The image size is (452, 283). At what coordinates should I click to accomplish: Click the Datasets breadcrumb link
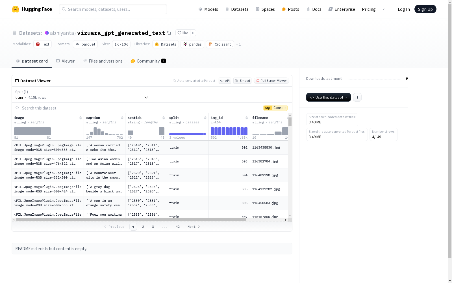tap(31, 33)
